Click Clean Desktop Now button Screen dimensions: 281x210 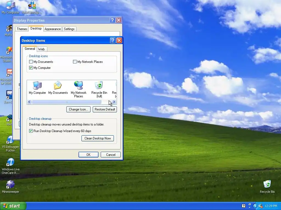(x=97, y=138)
